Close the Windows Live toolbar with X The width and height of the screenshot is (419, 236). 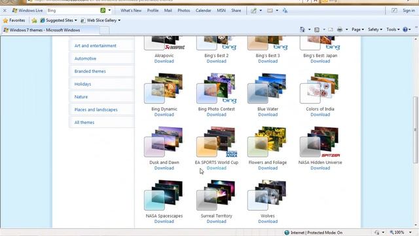[x=5, y=10]
